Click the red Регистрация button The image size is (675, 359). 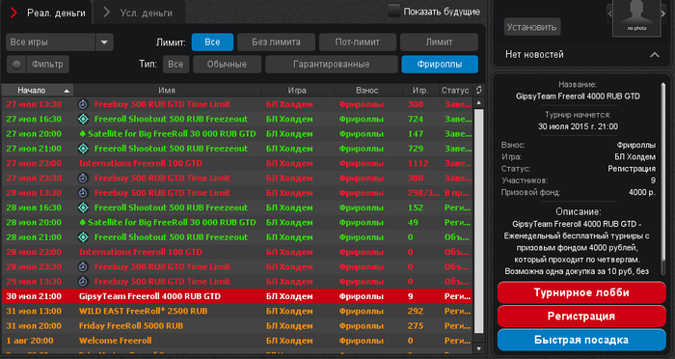tap(581, 317)
